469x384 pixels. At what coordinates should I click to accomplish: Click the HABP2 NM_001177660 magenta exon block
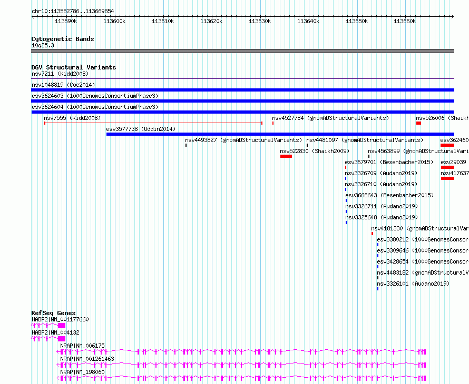coord(62,326)
